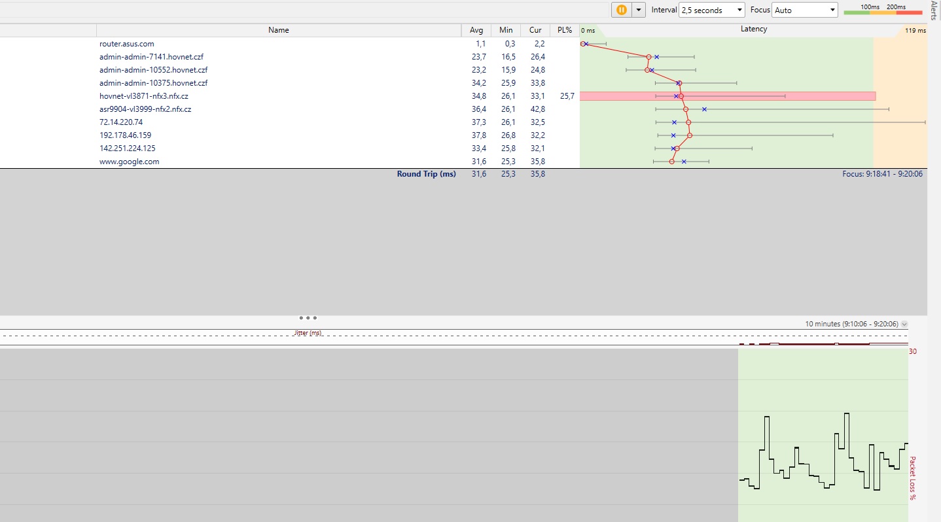Viewport: 941px width, 522px height.
Task: Click the 72.14.220.74 hop row
Action: [121, 122]
